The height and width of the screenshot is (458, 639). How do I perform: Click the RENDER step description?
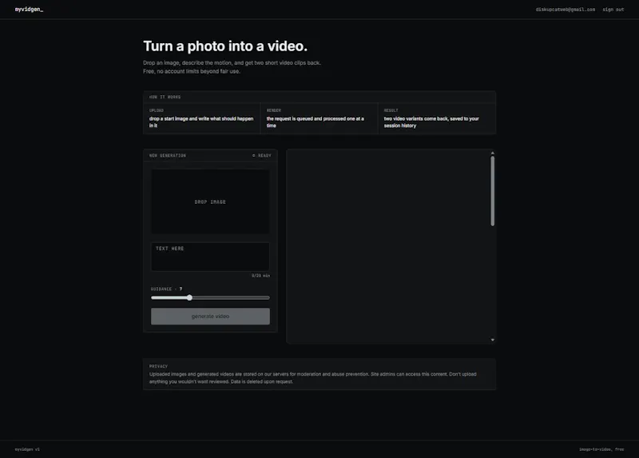316,122
